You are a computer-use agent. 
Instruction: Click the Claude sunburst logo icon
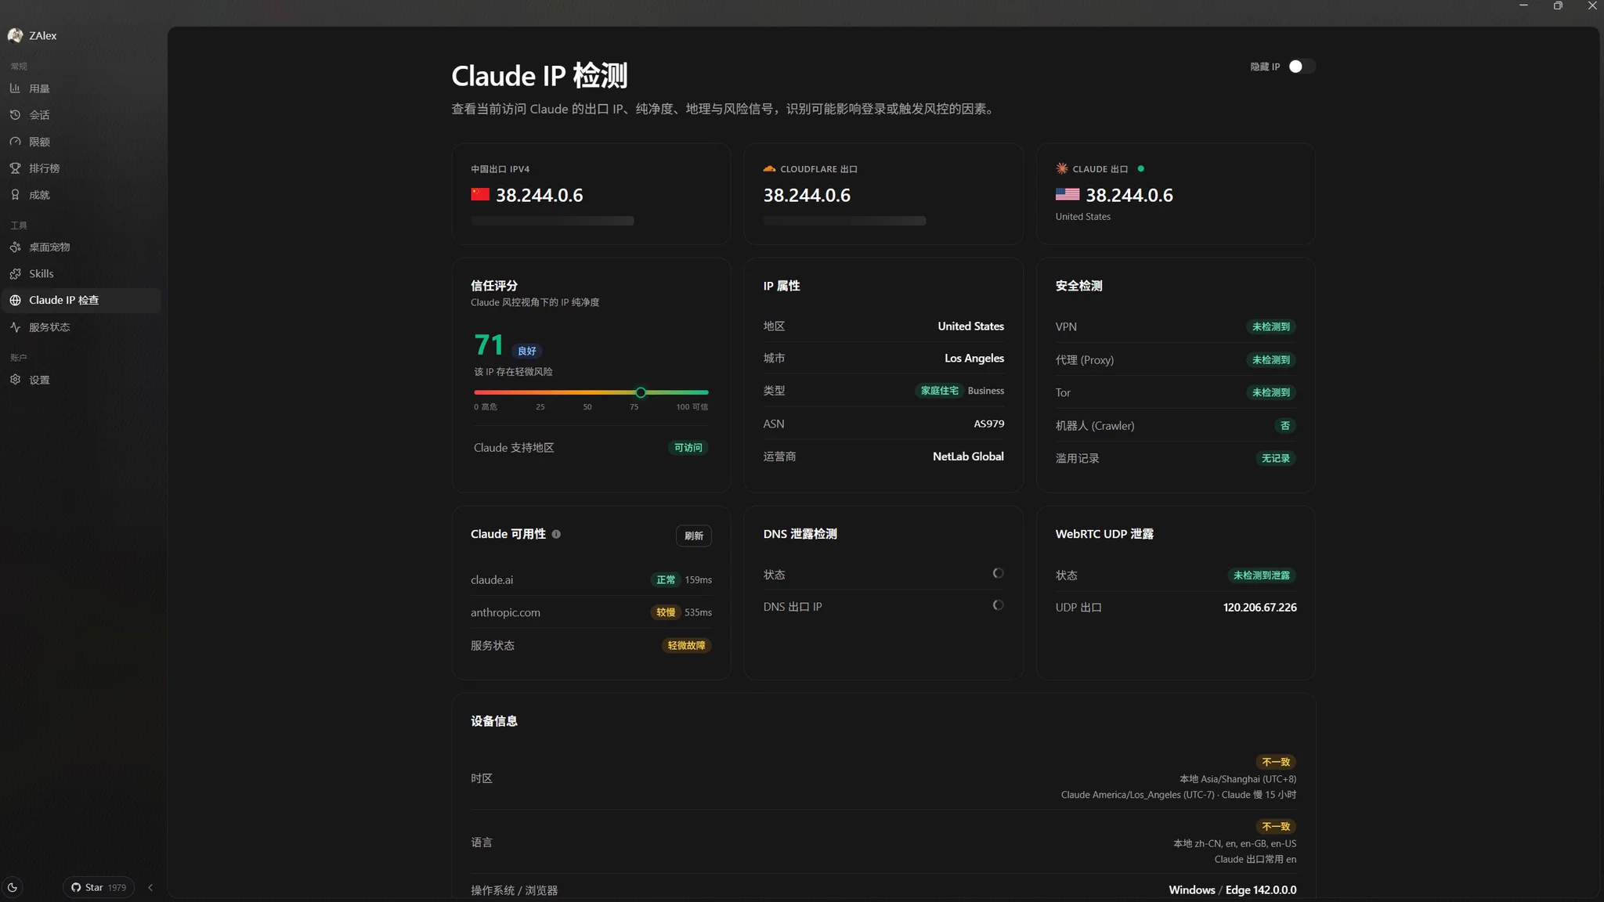1062,168
